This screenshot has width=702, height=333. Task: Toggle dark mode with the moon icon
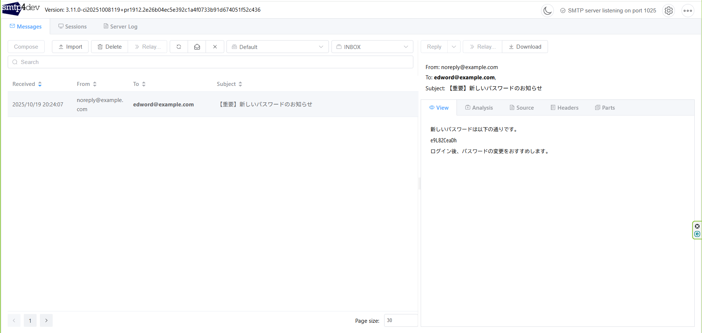[x=547, y=11]
